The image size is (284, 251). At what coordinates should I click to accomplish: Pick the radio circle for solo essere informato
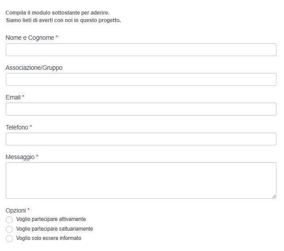tap(9, 239)
